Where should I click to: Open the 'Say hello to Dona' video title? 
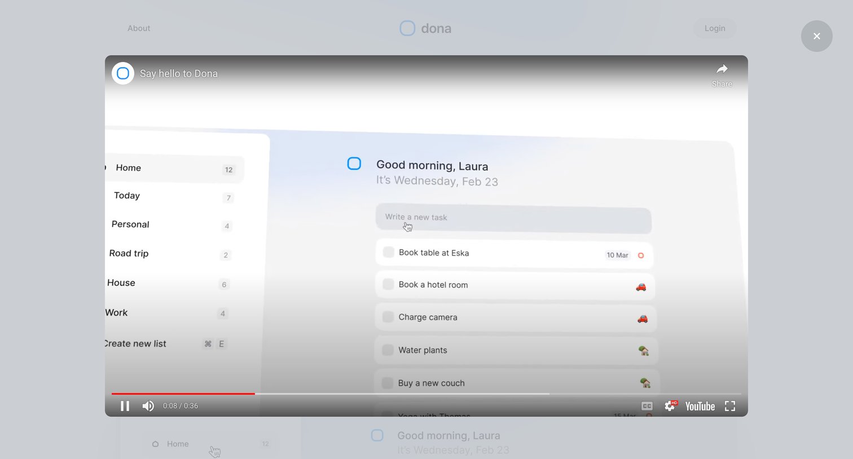[179, 73]
